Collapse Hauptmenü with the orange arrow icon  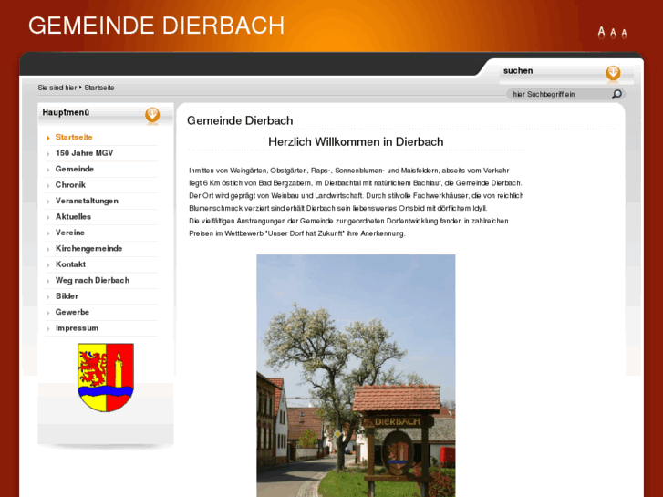pyautogui.click(x=152, y=115)
